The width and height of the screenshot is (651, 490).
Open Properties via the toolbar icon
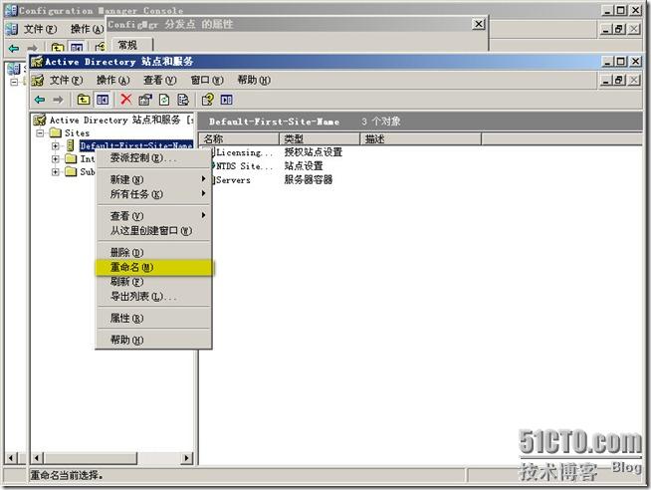pos(145,100)
